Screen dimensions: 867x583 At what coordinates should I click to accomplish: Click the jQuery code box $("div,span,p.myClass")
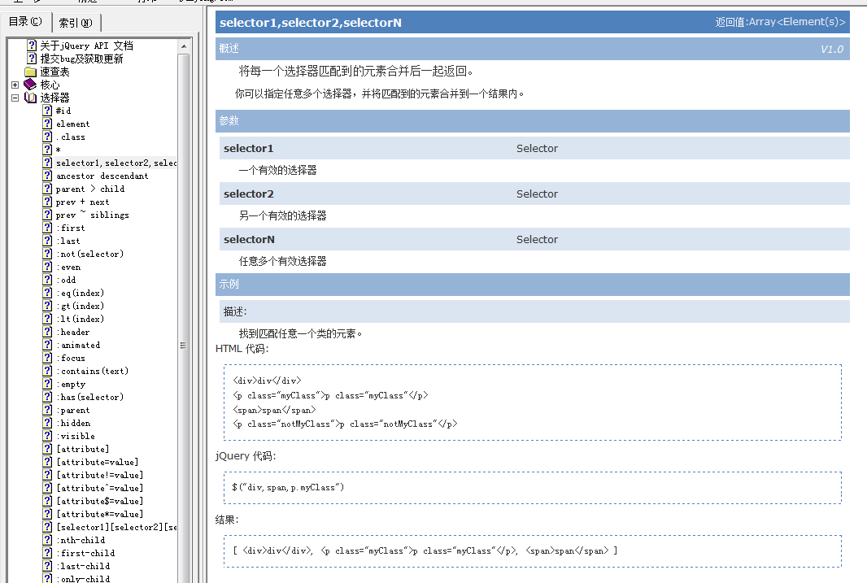(x=533, y=487)
